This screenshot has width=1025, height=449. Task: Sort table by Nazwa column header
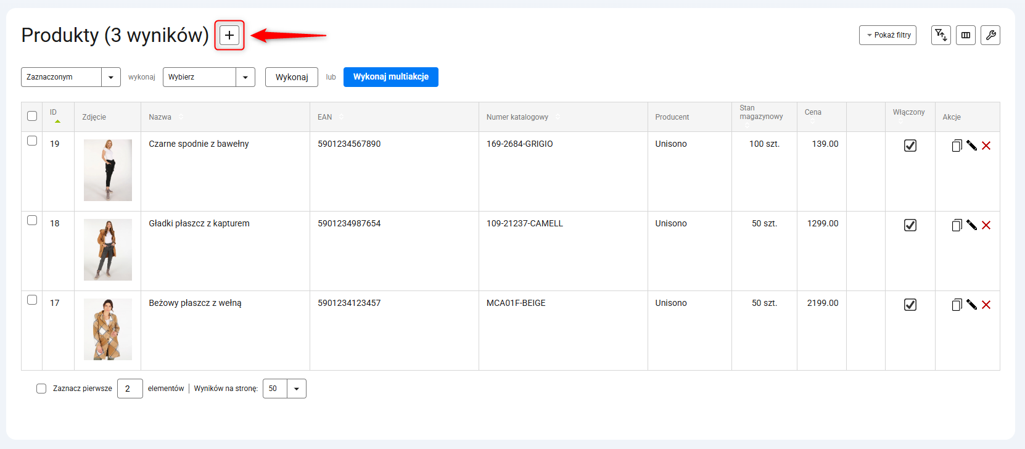coord(160,117)
